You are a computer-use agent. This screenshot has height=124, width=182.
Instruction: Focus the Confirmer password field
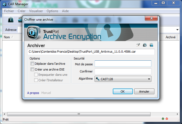point(123,71)
